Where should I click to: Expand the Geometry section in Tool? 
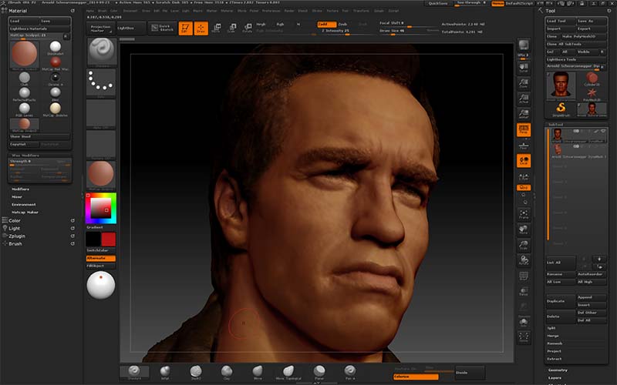pyautogui.click(x=558, y=370)
